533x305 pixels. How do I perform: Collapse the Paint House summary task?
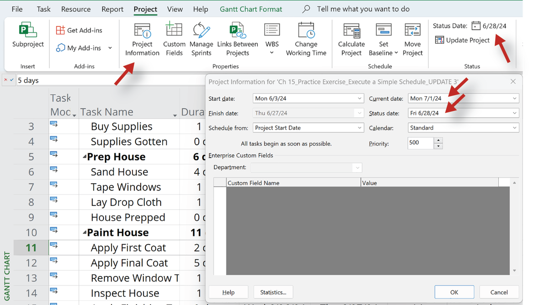click(x=85, y=232)
